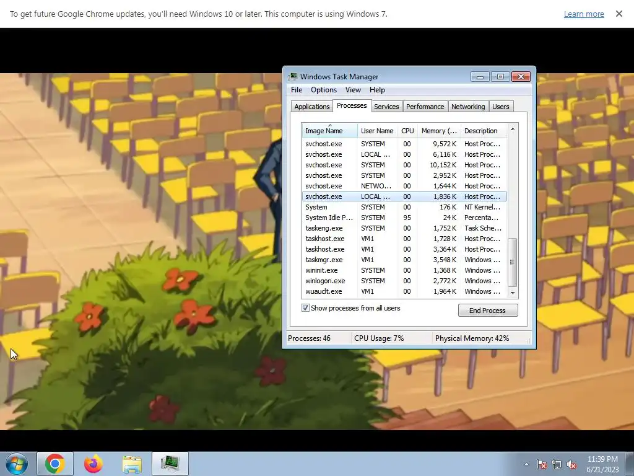Select the svchost.exe NETWO... row
The width and height of the screenshot is (634, 476).
(404, 186)
